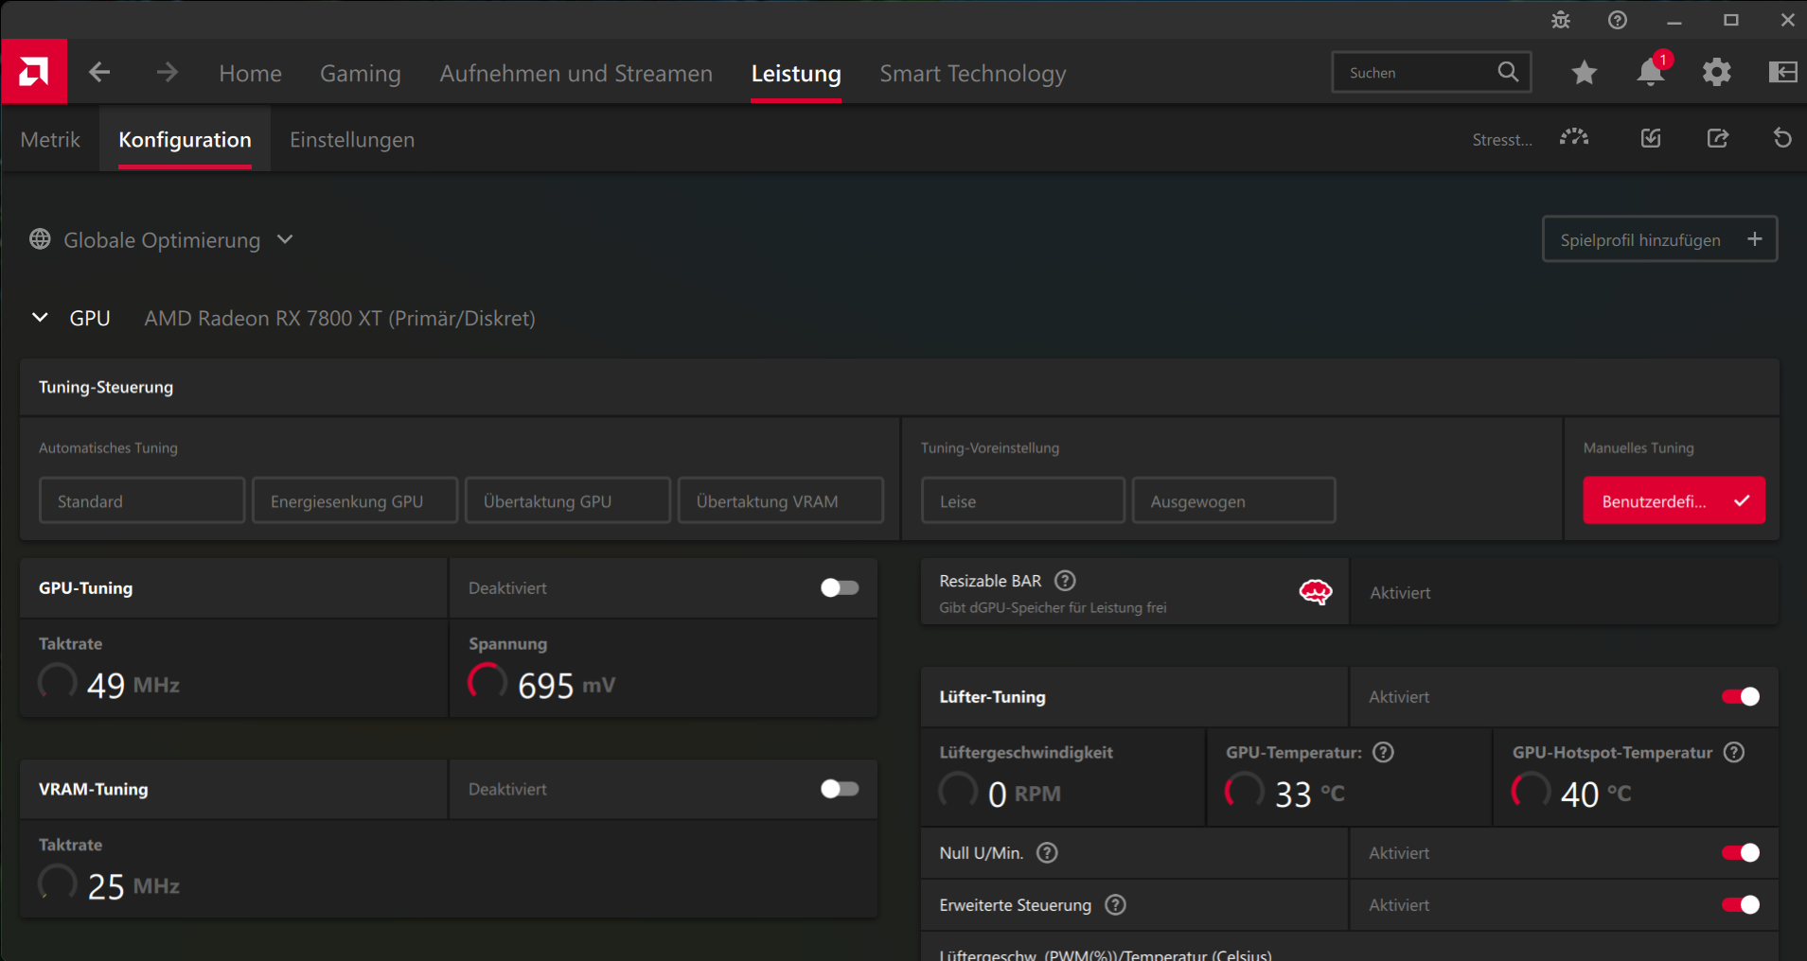1807x961 pixels.
Task: Click the import profile icon
Action: tap(1651, 138)
